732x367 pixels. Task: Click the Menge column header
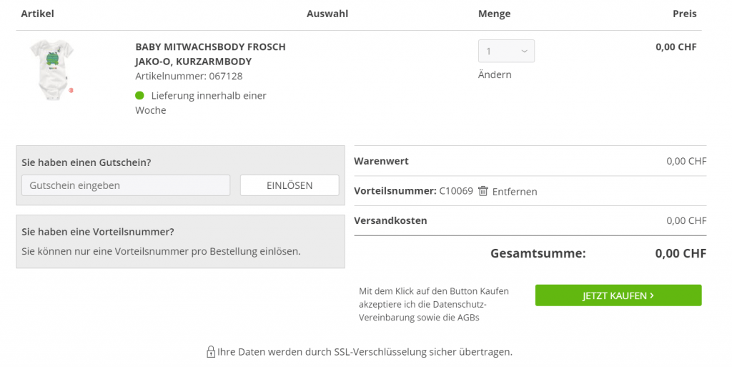click(494, 14)
